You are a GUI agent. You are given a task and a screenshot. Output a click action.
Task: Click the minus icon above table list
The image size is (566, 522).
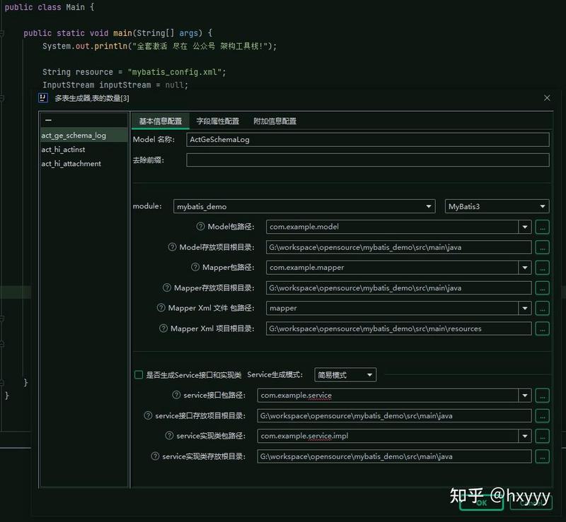point(48,121)
